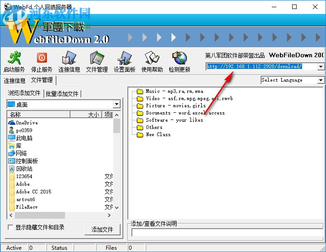326x252 pixels.
Task: Select the Software folder icon
Action: [x=140, y=120]
